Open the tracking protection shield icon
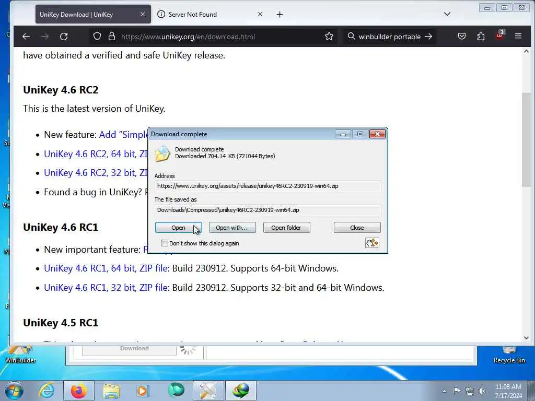Viewport: 535px width, 401px height. (97, 36)
